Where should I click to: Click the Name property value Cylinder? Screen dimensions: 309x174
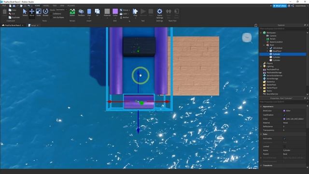(287, 150)
